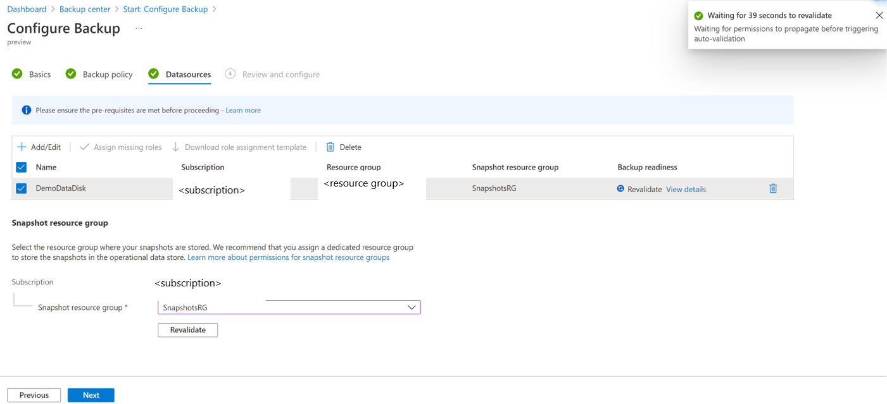Image resolution: width=887 pixels, height=404 pixels.
Task: Click the Delete trash icon in toolbar
Action: click(330, 147)
